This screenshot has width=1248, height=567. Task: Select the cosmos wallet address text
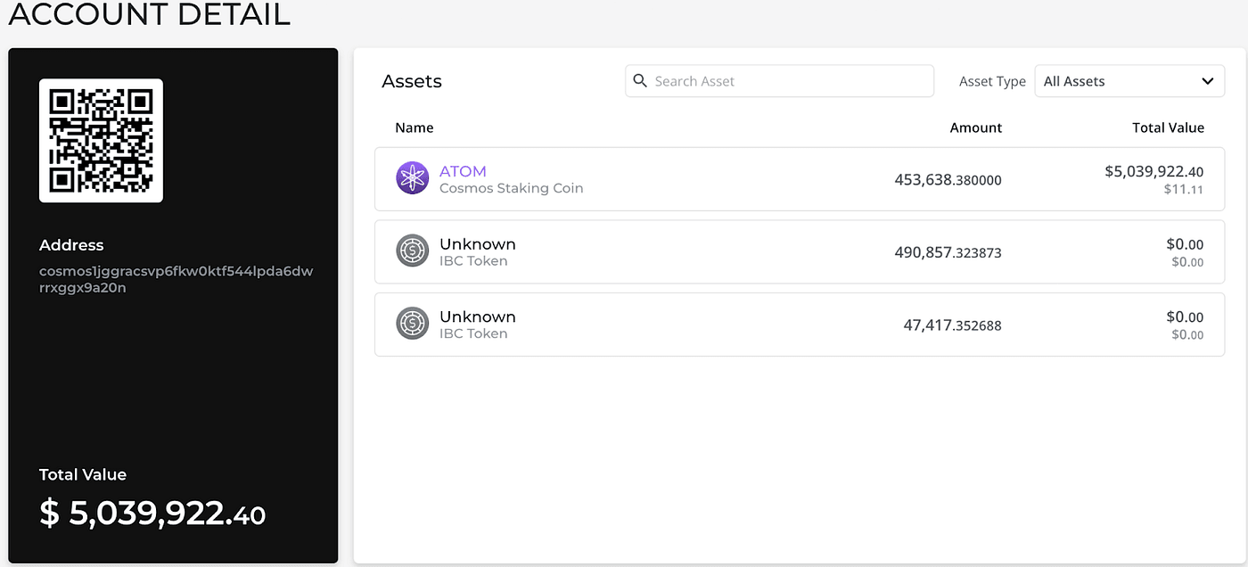tap(176, 279)
